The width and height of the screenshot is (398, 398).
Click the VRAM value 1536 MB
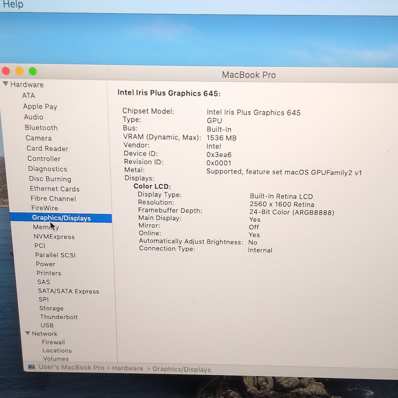pos(222,138)
